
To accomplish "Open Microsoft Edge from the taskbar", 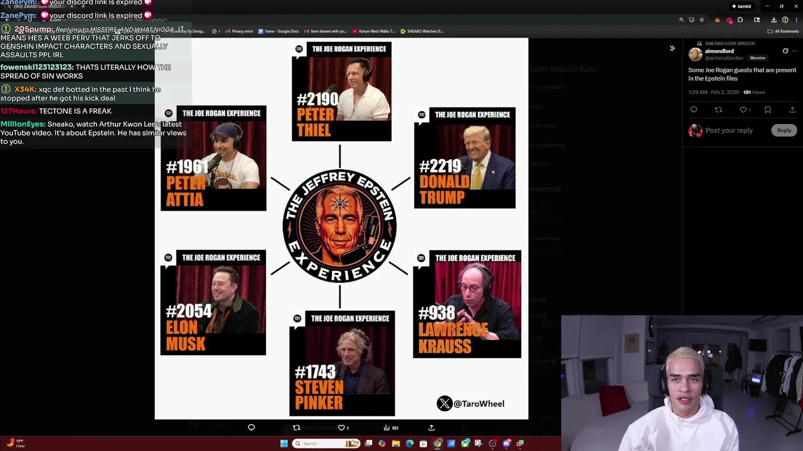I will (410, 443).
